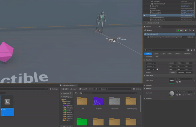
Task: Enable the Actor filter in Details
Action: coord(156,54)
